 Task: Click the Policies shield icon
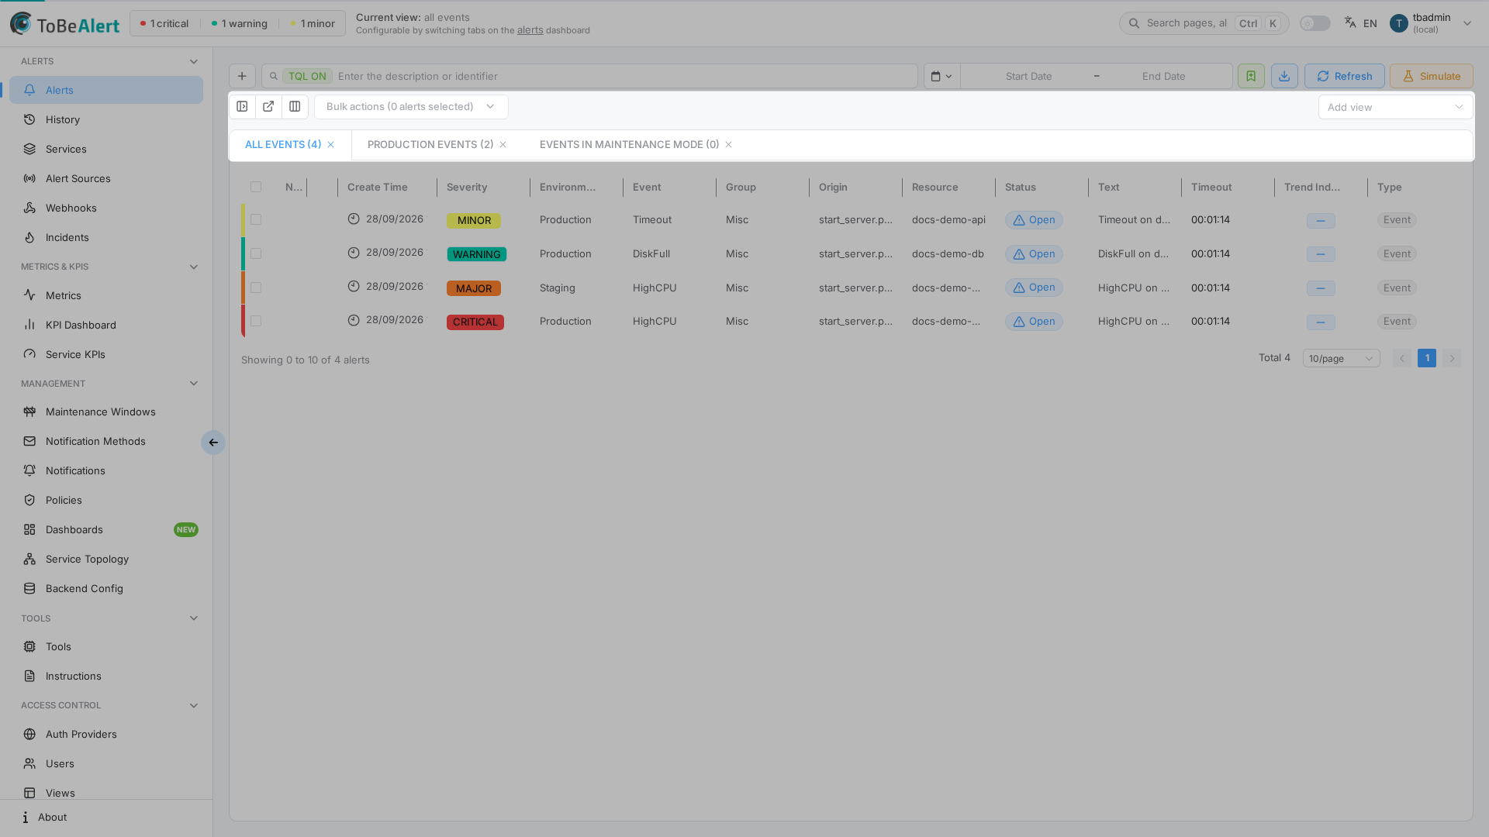29,500
